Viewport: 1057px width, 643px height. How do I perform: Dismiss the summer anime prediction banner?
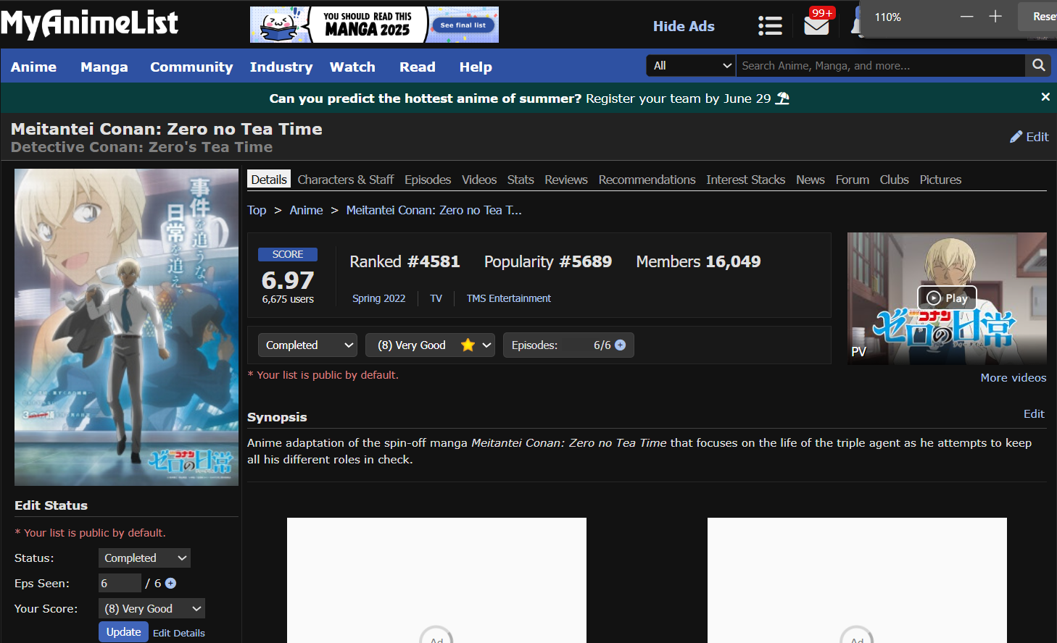point(1045,97)
